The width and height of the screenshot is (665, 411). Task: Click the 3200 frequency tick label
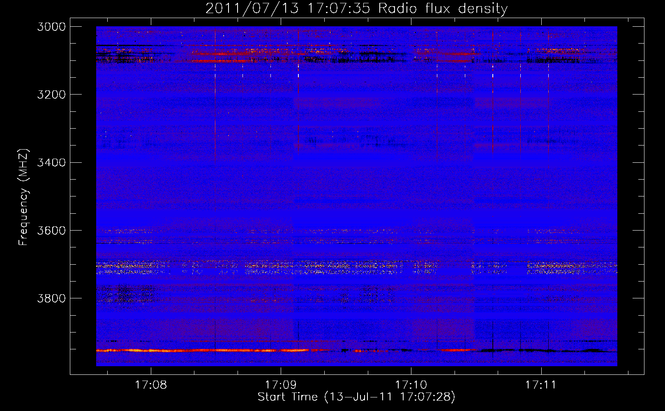51,95
